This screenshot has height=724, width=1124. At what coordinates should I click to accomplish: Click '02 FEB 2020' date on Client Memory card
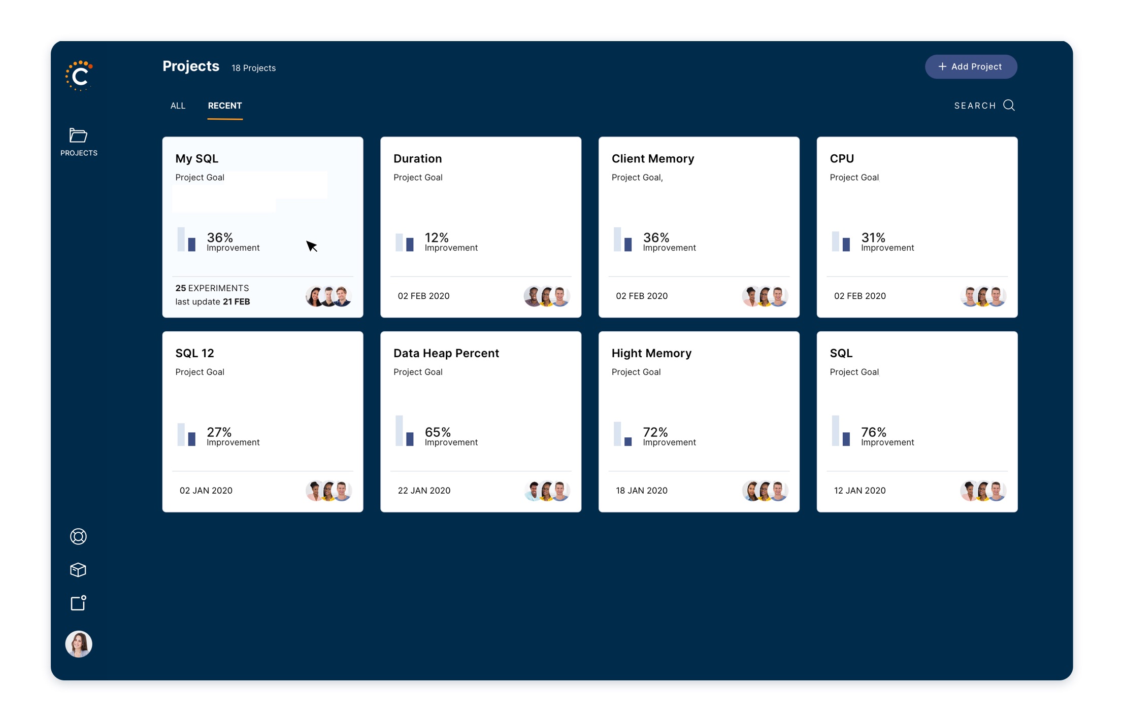pyautogui.click(x=642, y=296)
